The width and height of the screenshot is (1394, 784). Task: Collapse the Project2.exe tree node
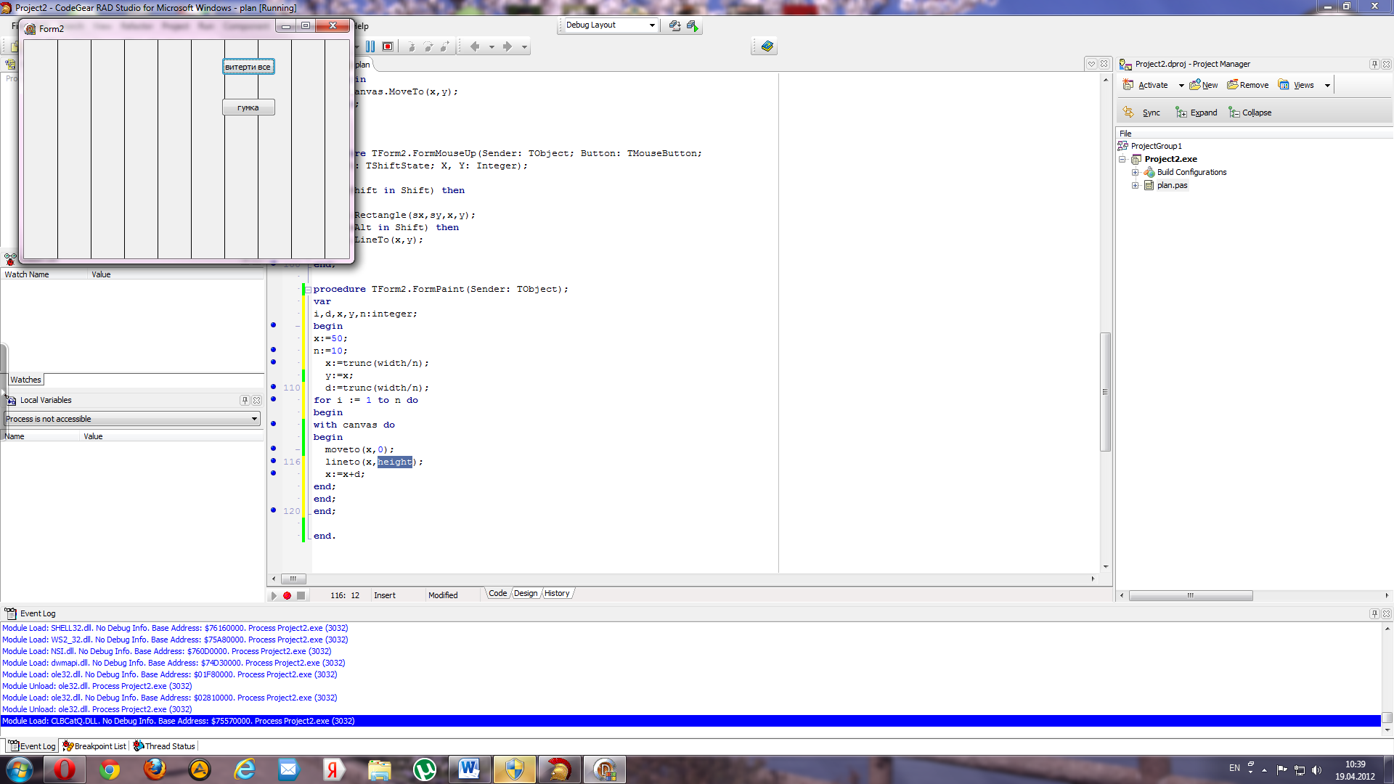coord(1122,159)
